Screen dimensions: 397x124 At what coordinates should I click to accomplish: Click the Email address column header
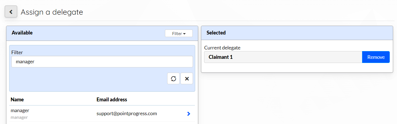coord(112,99)
